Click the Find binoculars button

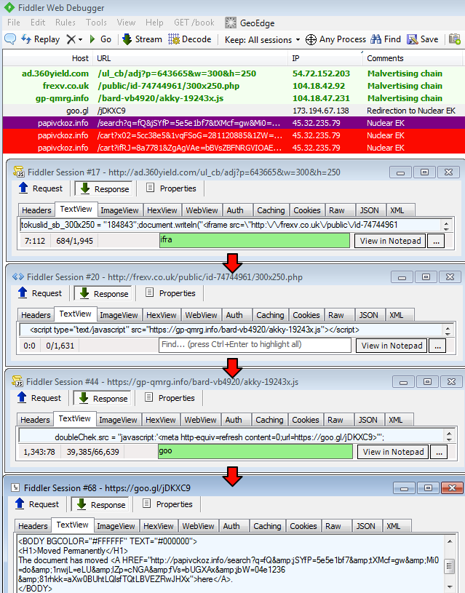pyautogui.click(x=386, y=39)
